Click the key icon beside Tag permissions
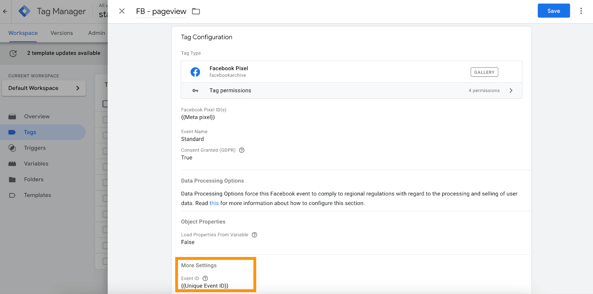Screen dimensions: 593x294 195,91
